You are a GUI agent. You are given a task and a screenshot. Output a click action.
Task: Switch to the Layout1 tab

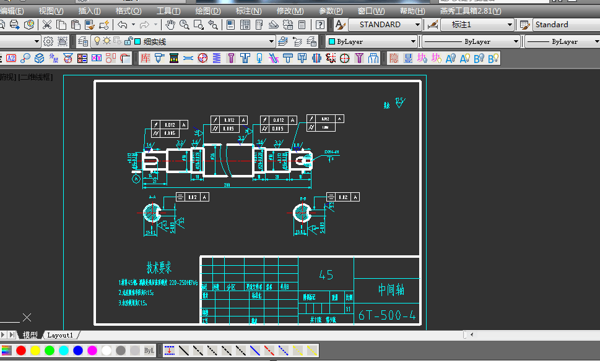click(60, 335)
